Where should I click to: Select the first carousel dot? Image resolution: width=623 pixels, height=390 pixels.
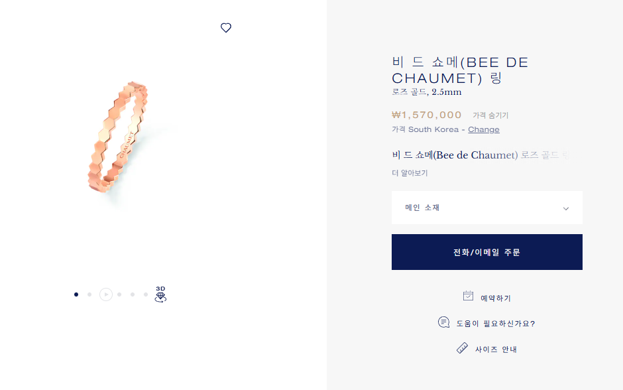click(76, 294)
